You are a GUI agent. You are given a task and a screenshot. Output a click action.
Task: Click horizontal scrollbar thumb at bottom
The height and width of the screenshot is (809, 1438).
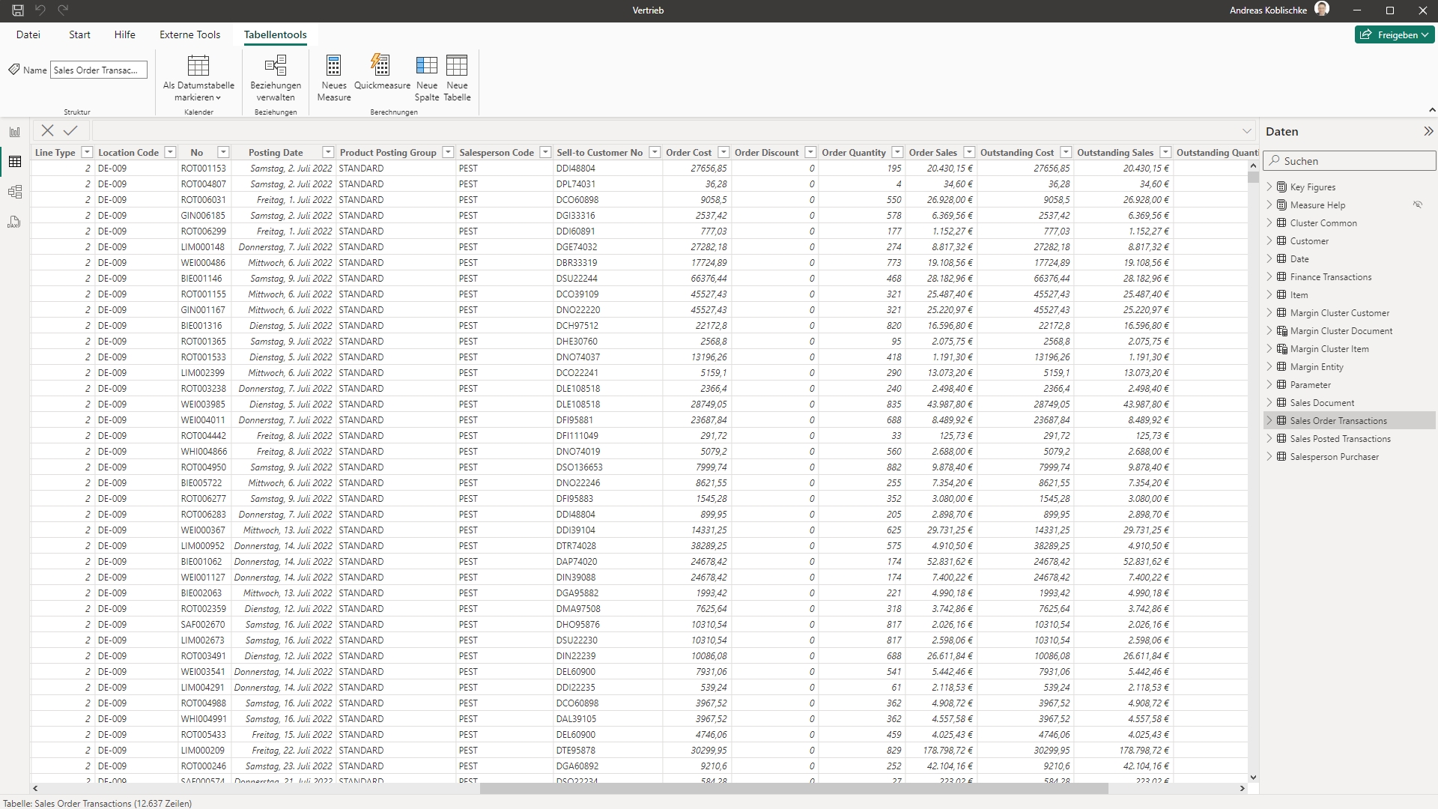[x=794, y=788]
